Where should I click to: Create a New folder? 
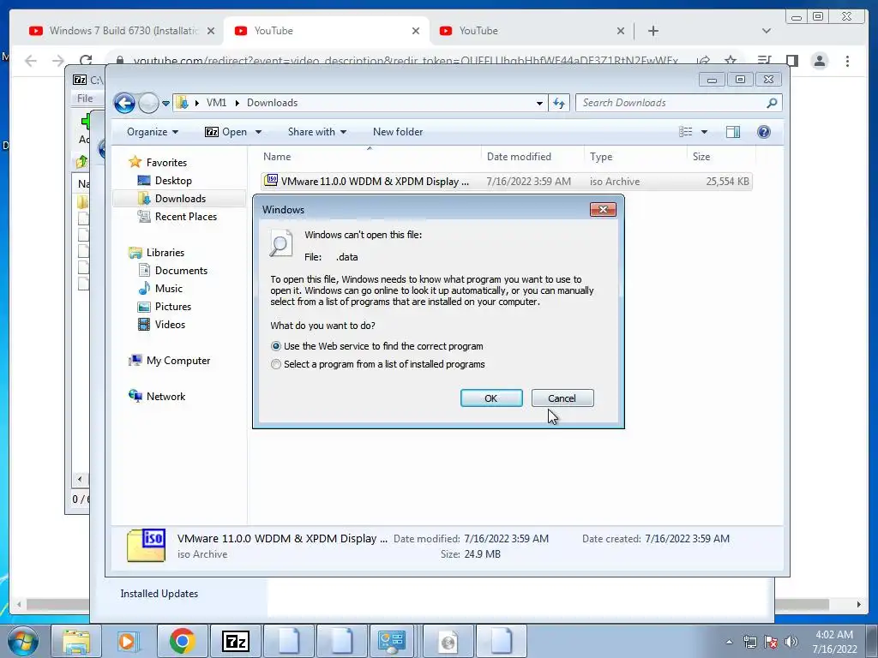coord(398,132)
